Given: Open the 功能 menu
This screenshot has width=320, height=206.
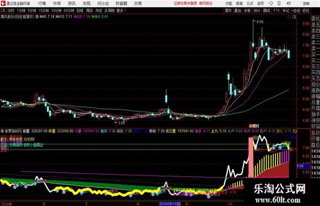Looking at the screenshot, I should (x=229, y=3).
